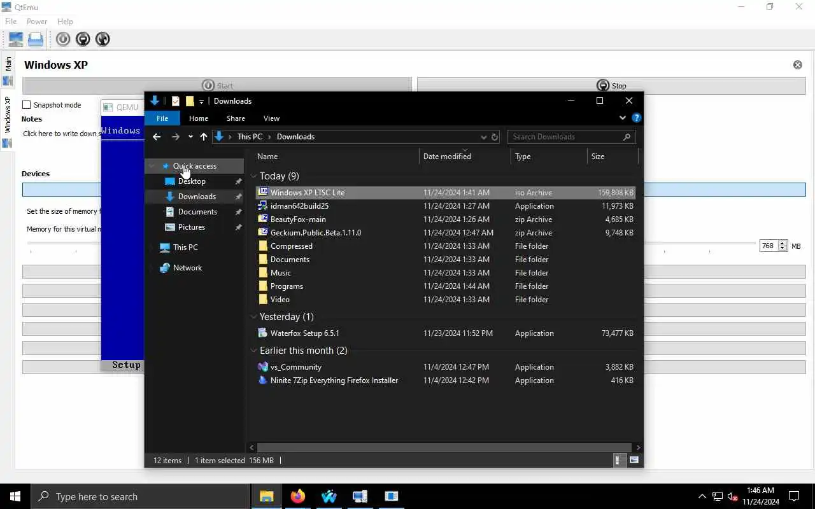The height and width of the screenshot is (509, 815).
Task: Sort by Date modified column
Action: [465, 157]
